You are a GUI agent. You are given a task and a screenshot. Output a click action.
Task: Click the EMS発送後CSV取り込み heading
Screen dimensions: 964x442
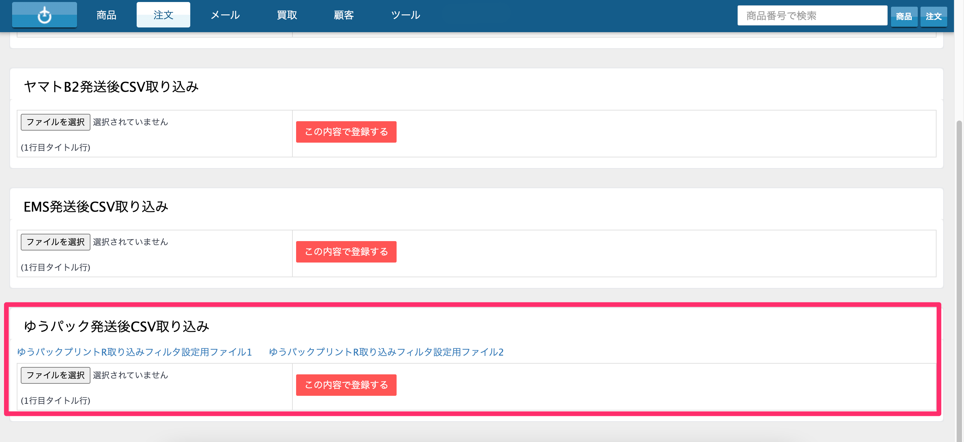coord(96,207)
